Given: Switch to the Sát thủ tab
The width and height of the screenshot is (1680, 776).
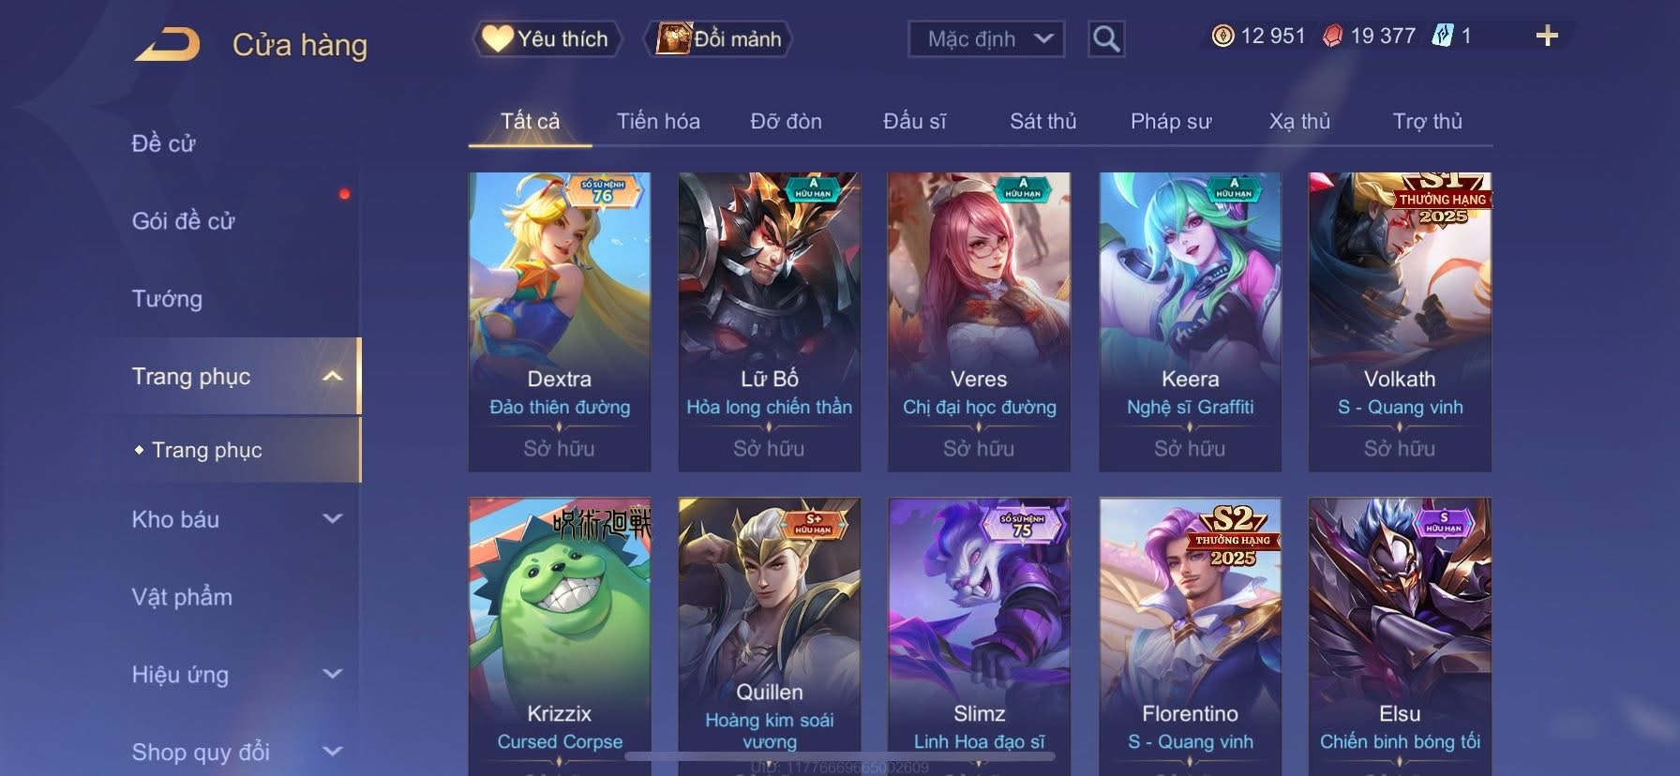Looking at the screenshot, I should coord(1042,121).
